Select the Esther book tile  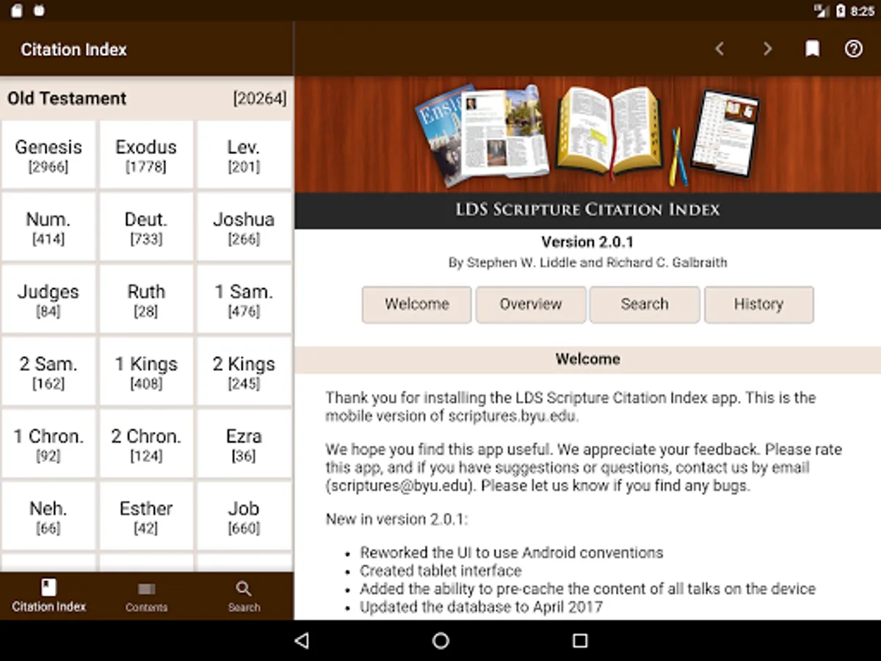click(x=146, y=516)
